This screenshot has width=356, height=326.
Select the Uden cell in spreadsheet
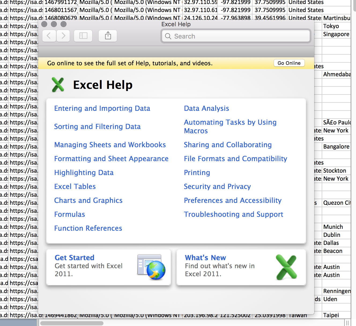point(336,299)
